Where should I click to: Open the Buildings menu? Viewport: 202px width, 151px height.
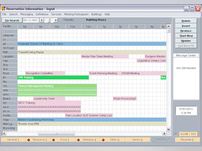click(96, 14)
